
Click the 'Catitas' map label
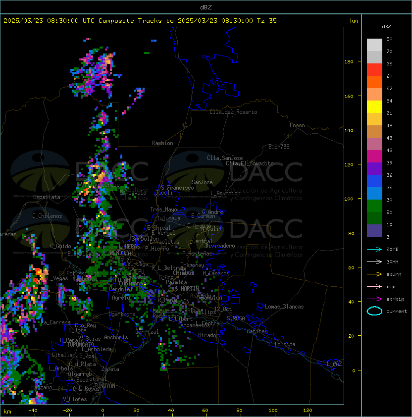(x=257, y=331)
